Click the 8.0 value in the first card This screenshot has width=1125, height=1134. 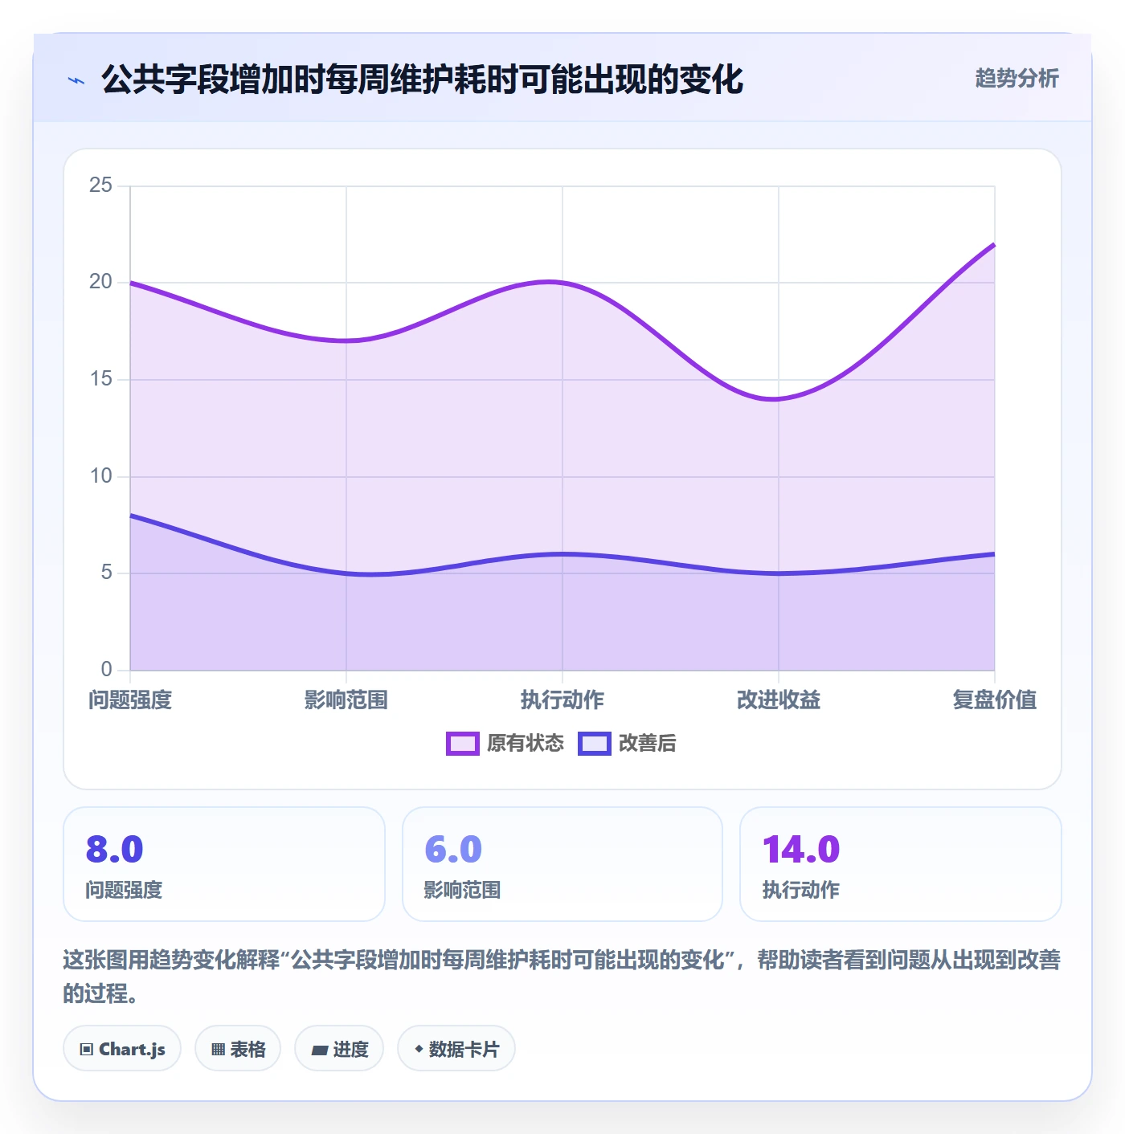115,850
